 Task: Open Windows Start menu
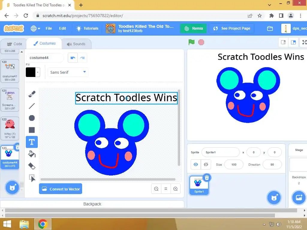click(x=7, y=224)
